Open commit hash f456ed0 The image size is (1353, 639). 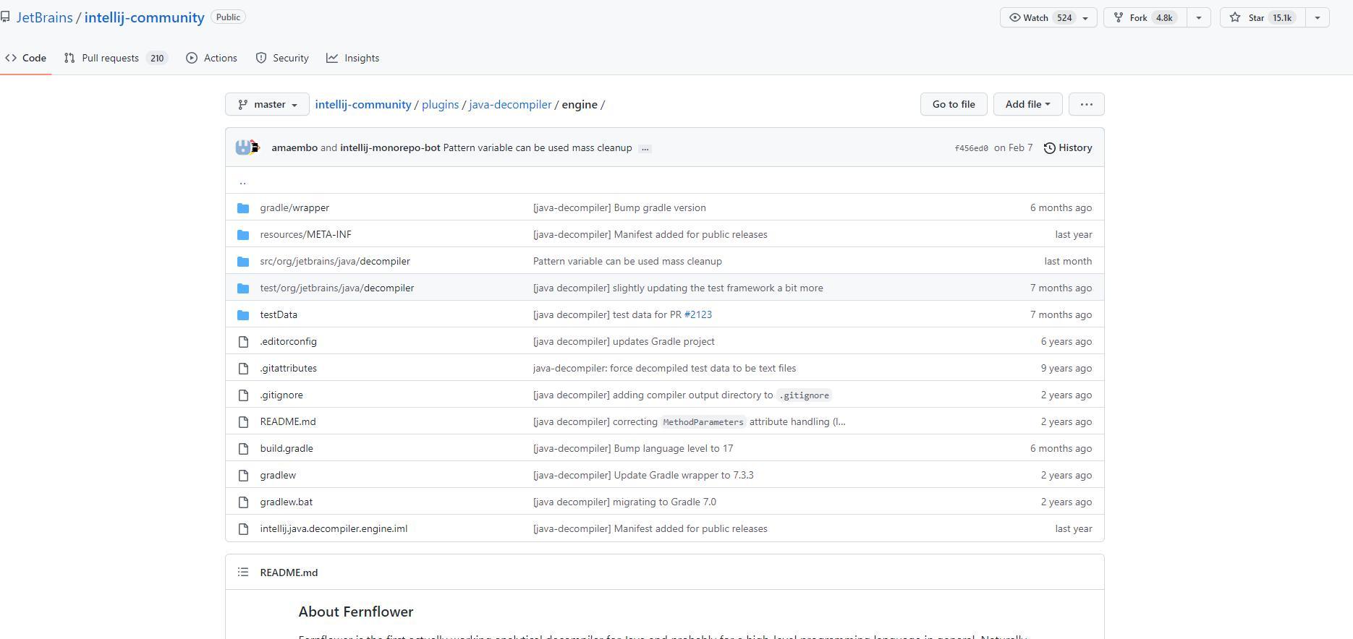971,148
